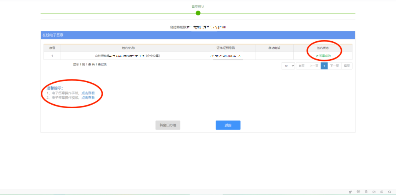This screenshot has width=396, height=195.
Task: Click the 姓名/名称 column header
Action: 128,48
